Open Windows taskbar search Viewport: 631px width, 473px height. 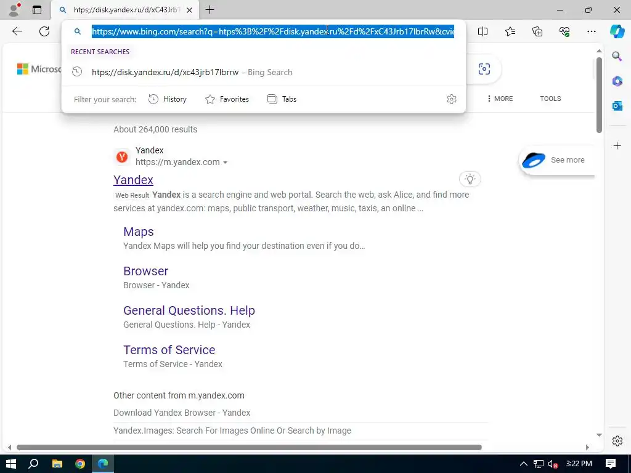(x=34, y=464)
